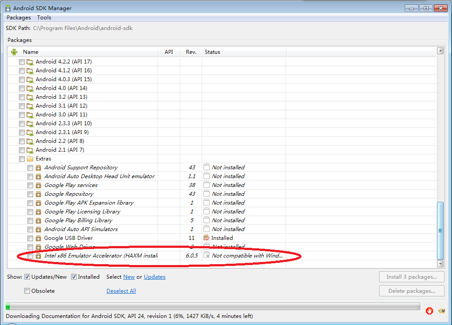Click the download progress bar
The image size is (452, 325).
coord(213,306)
